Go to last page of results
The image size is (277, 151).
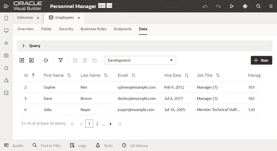point(119,124)
